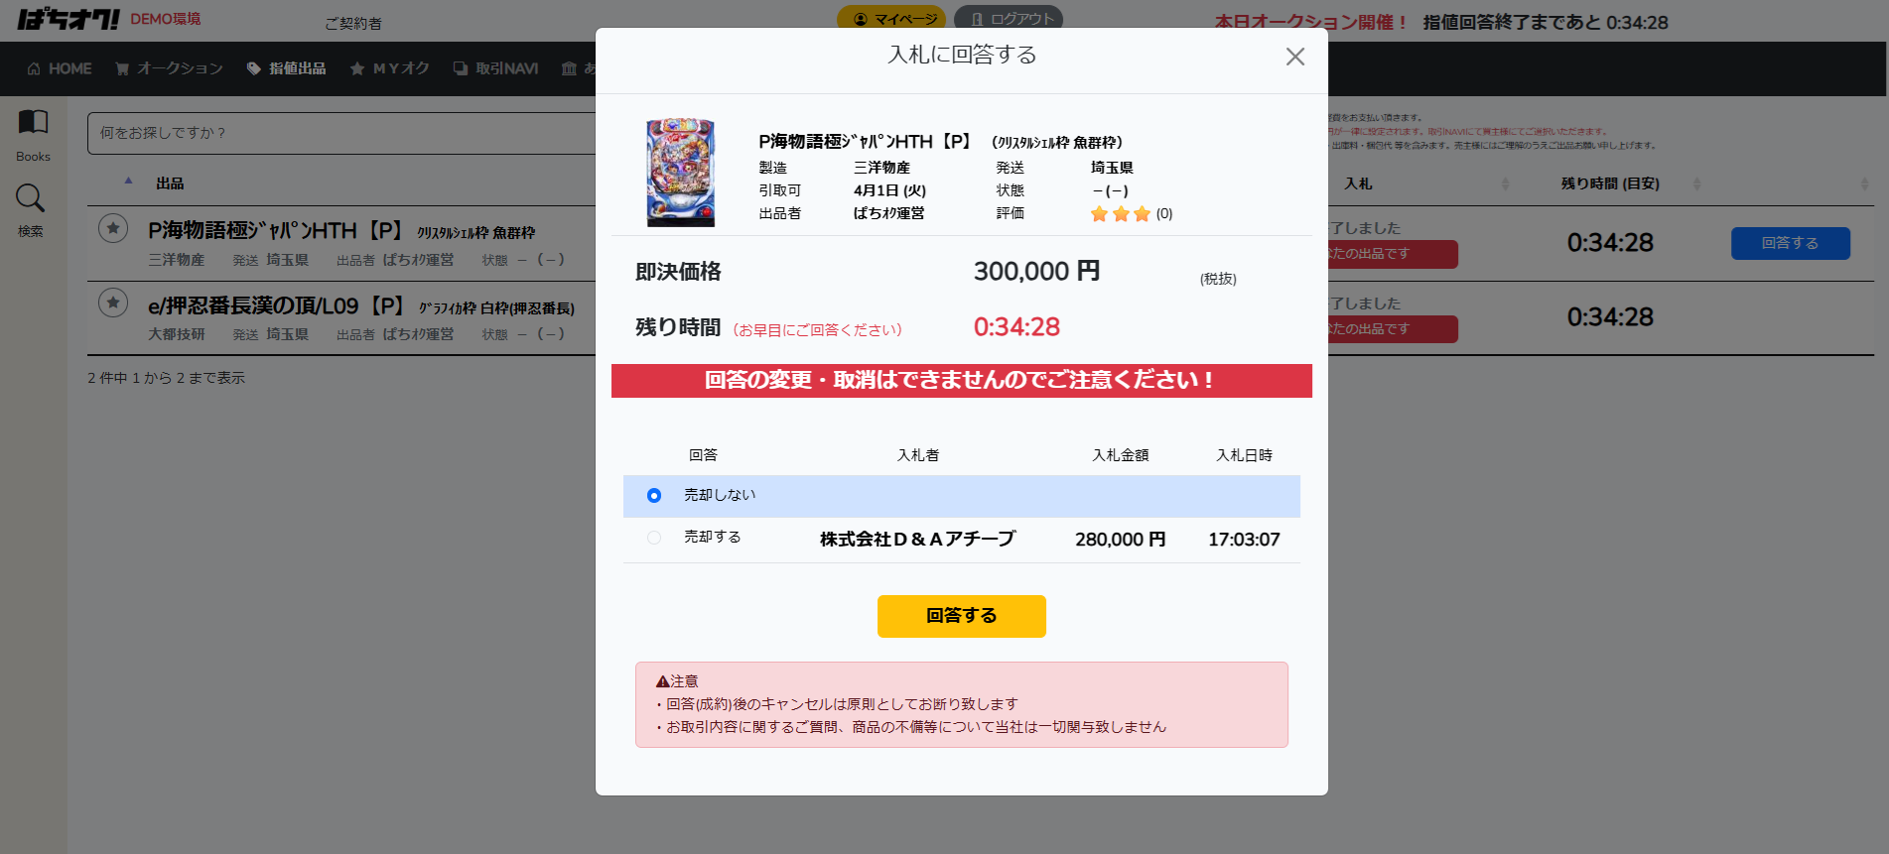Sort by 入札 column arrows
This screenshot has width=1889, height=854.
pos(1505,183)
